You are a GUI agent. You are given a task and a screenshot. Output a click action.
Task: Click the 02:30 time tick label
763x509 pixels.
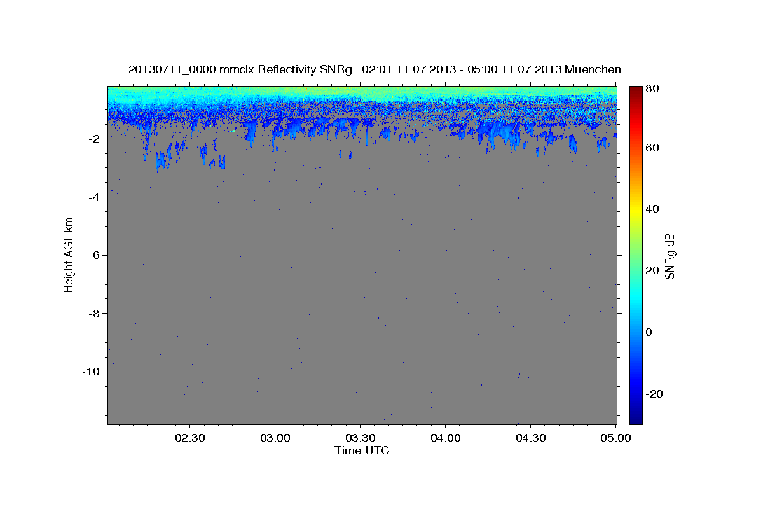click(189, 438)
